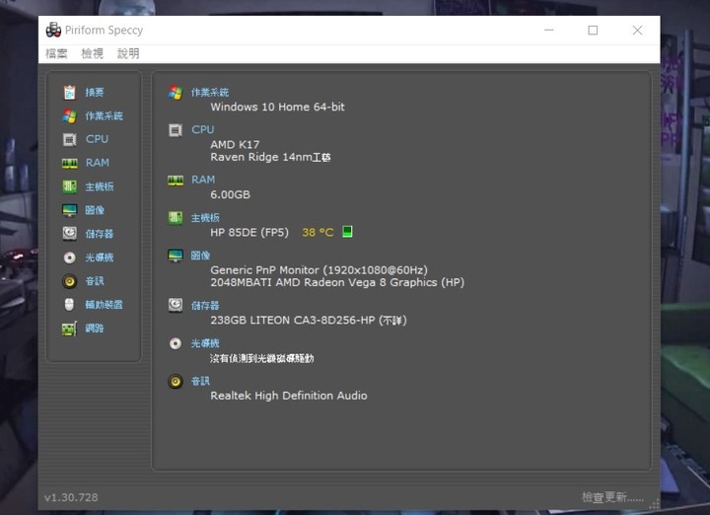Open the 作業系統 section label in sidebar

[x=105, y=116]
